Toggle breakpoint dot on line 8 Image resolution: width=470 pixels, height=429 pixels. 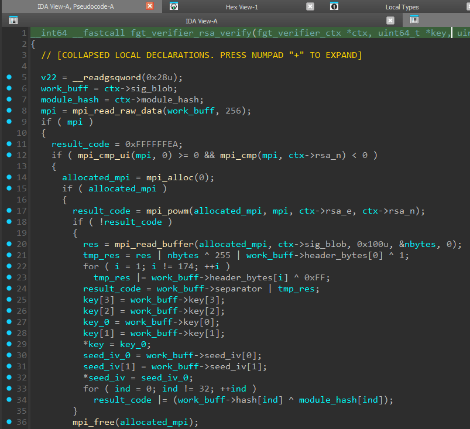[x=9, y=111]
